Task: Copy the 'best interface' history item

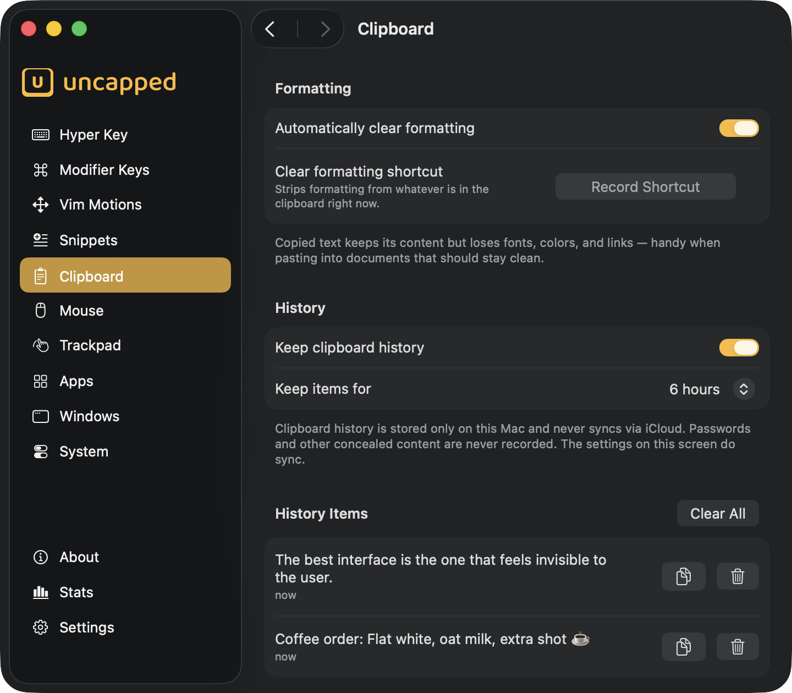Action: point(684,576)
